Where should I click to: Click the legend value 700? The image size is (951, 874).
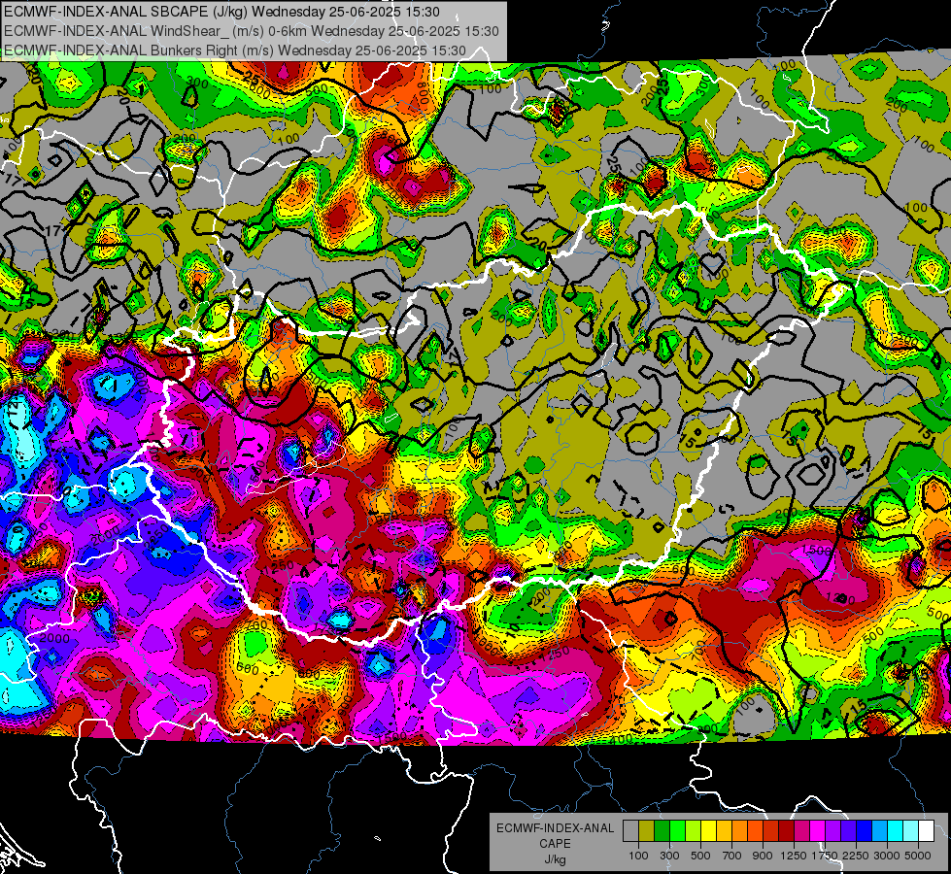tap(732, 856)
